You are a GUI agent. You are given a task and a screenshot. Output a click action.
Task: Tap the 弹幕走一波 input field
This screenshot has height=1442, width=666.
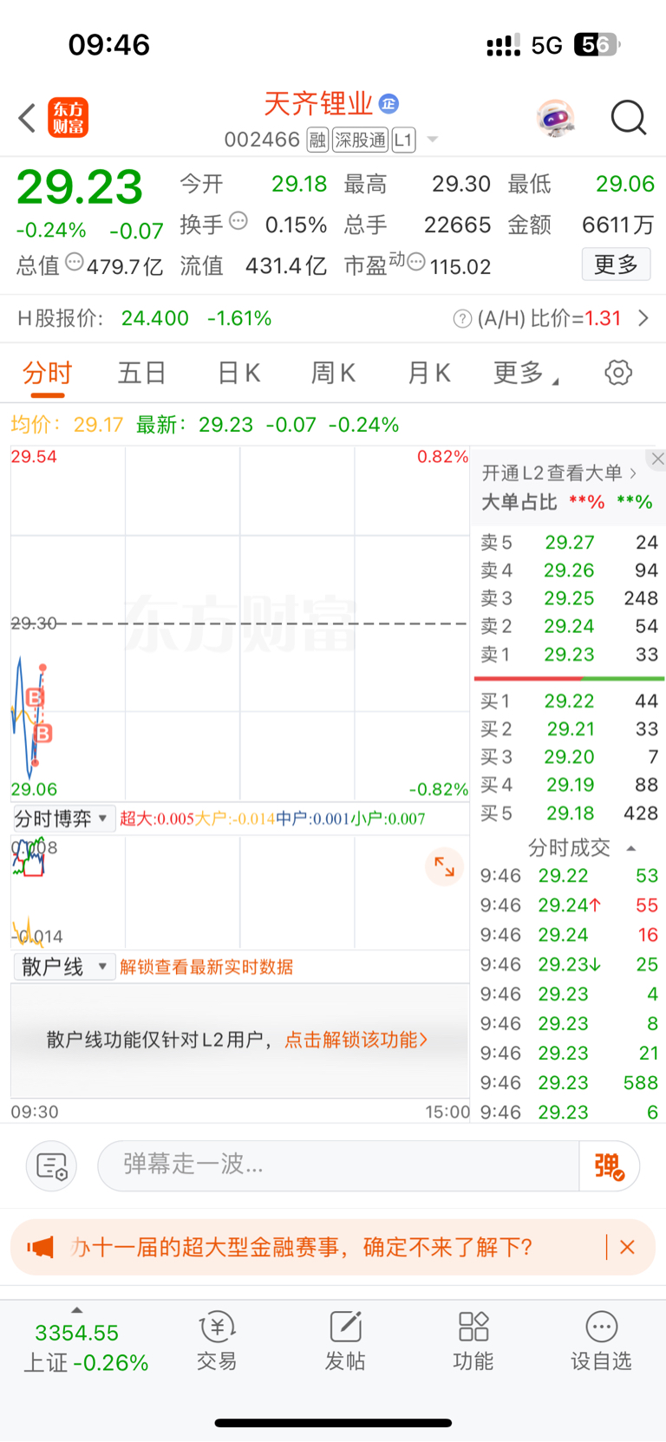pyautogui.click(x=338, y=1165)
